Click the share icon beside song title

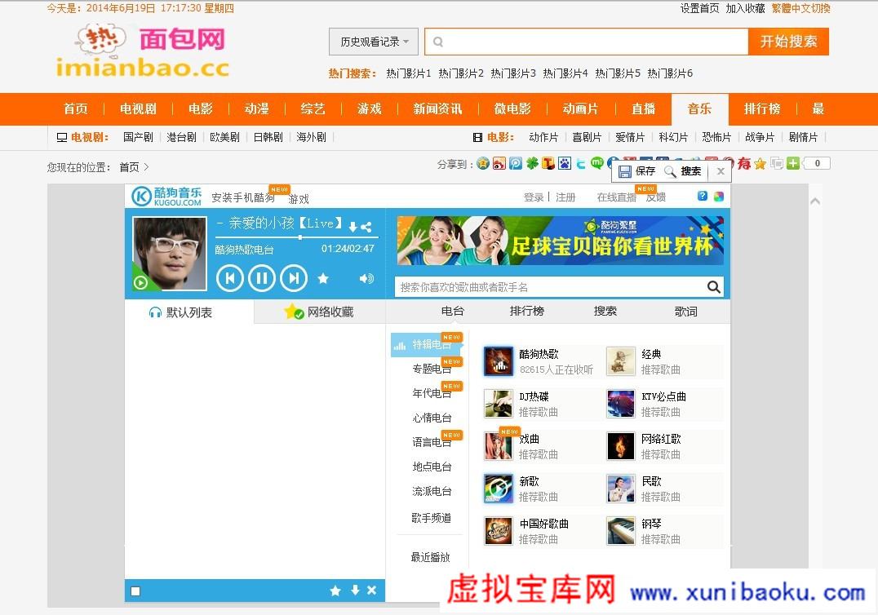pyautogui.click(x=366, y=227)
